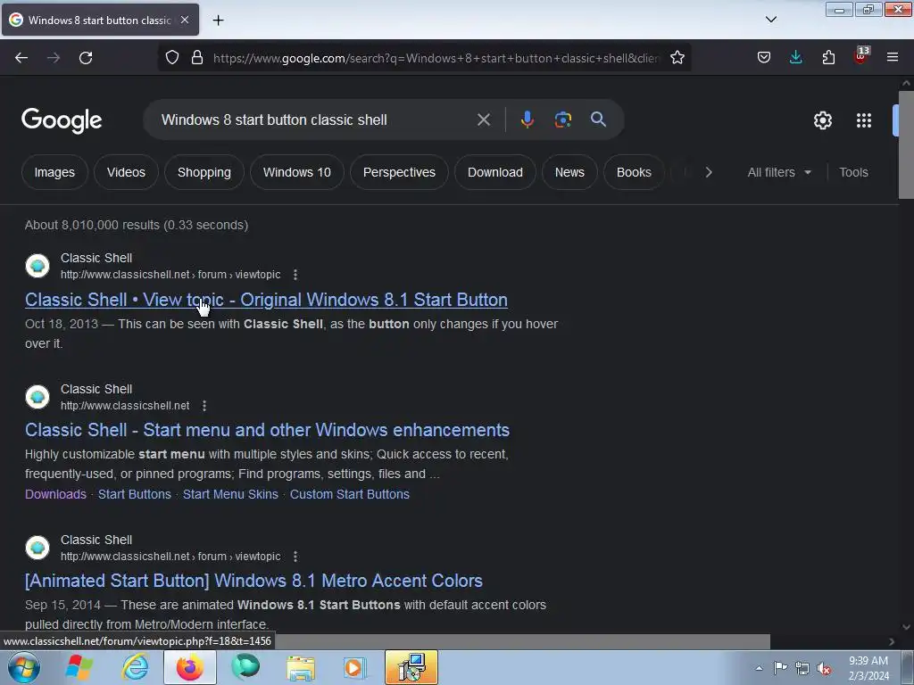This screenshot has height=685, width=914.
Task: Open the search Tools option
Action: tap(853, 172)
